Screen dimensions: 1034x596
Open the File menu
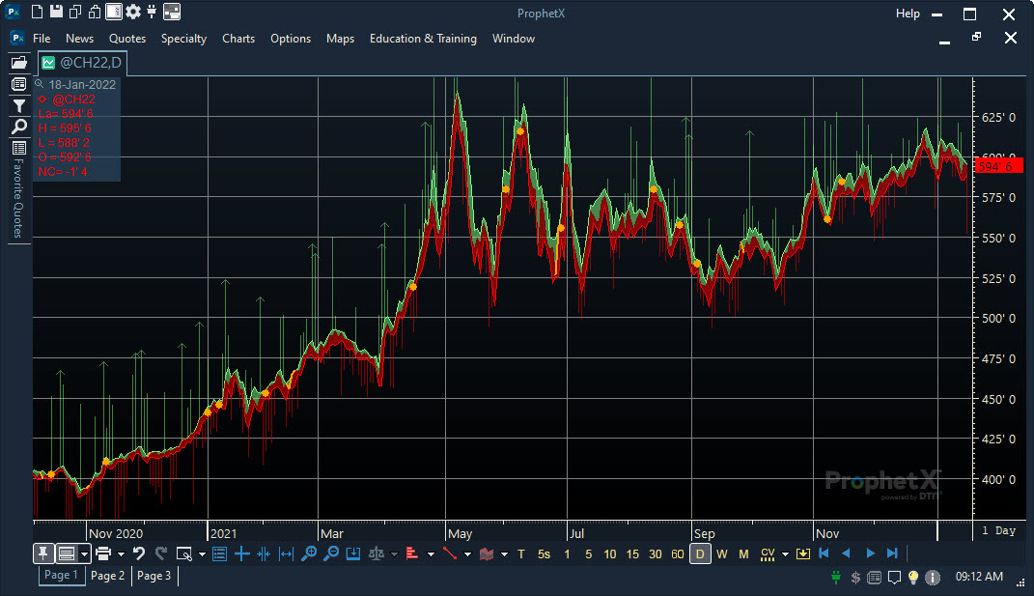coord(42,39)
